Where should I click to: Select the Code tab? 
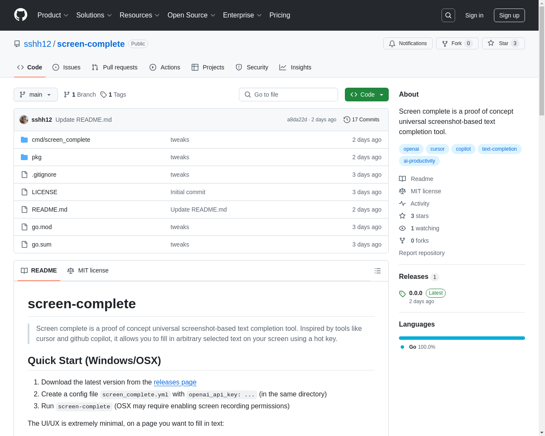(x=30, y=67)
